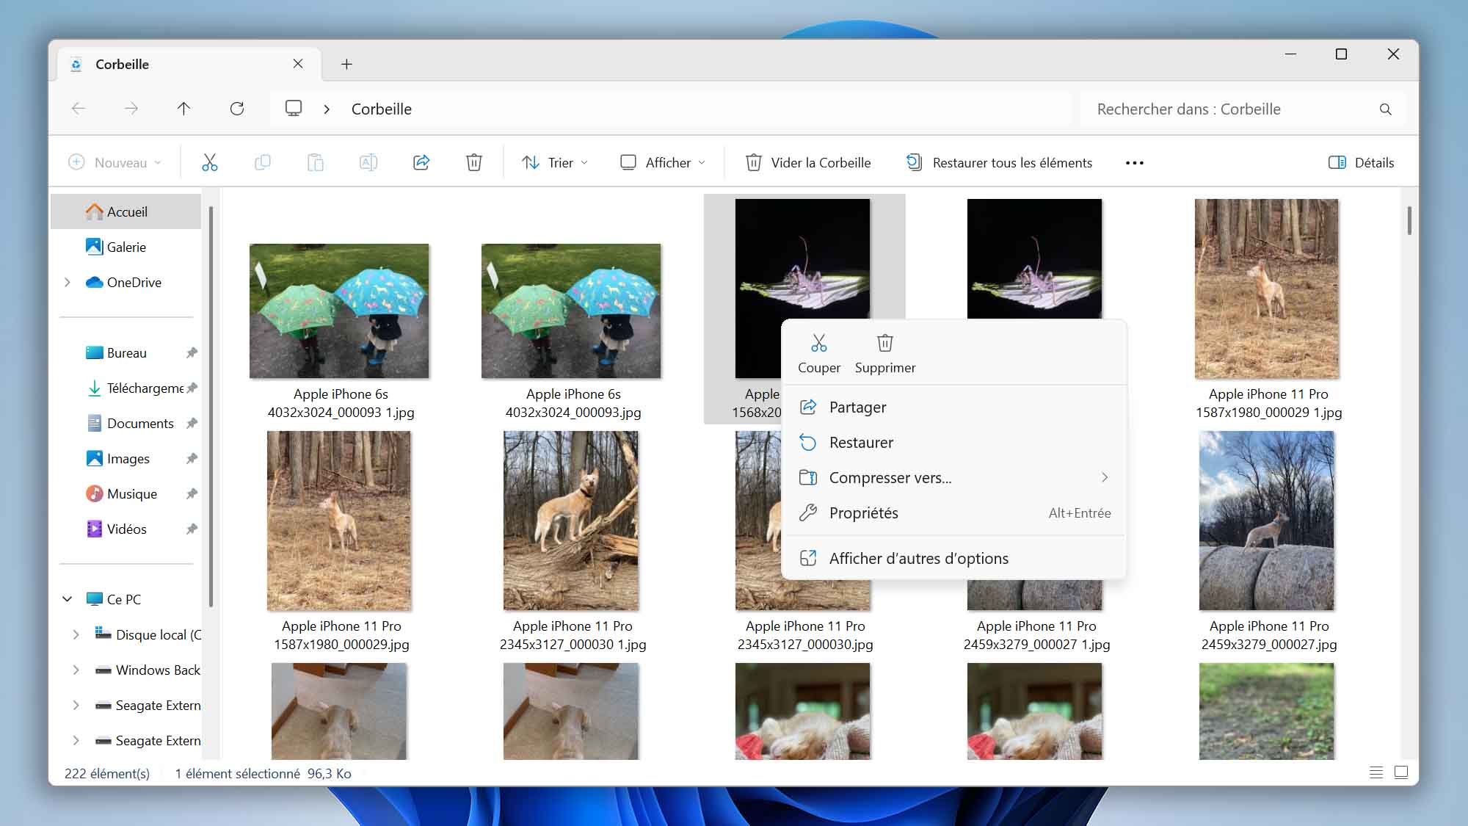Toggle the Détails pane
This screenshot has width=1468, height=826.
pyautogui.click(x=1362, y=162)
